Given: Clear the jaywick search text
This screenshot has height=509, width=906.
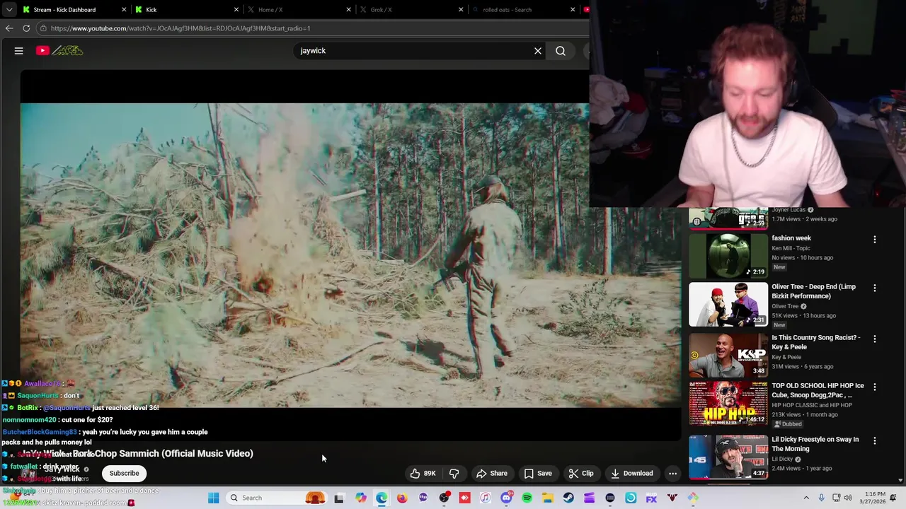Looking at the screenshot, I should tap(538, 51).
